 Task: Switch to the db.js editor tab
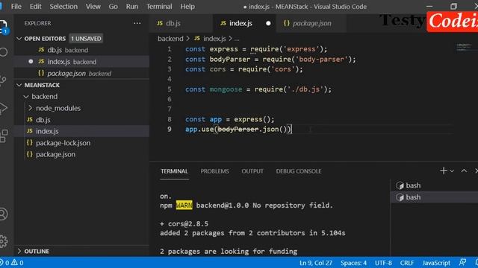click(181, 23)
